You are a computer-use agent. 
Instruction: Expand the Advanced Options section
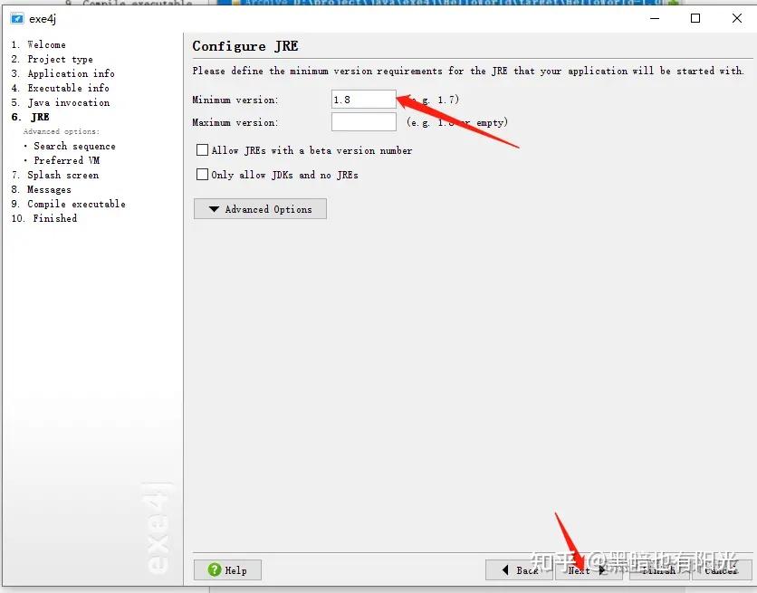pos(259,208)
